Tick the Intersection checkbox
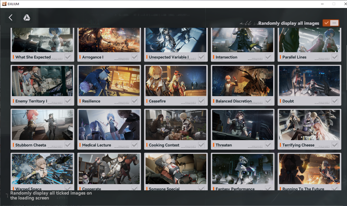The image size is (347, 206). (x=268, y=57)
